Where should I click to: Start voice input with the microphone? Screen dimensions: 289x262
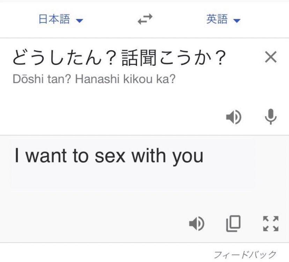pyautogui.click(x=271, y=117)
